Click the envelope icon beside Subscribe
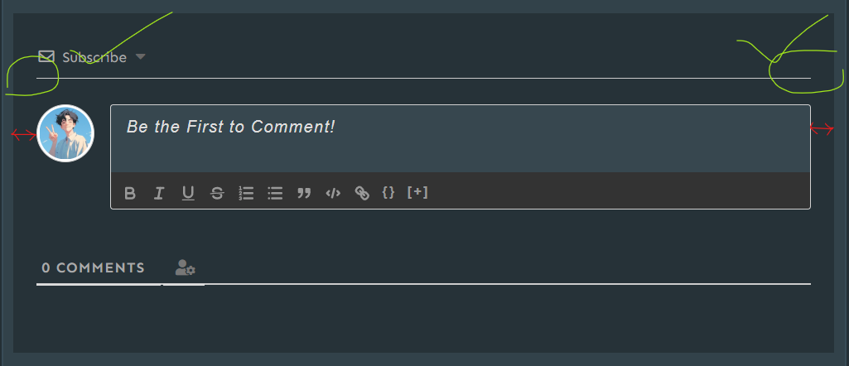Image resolution: width=849 pixels, height=366 pixels. pos(46,57)
